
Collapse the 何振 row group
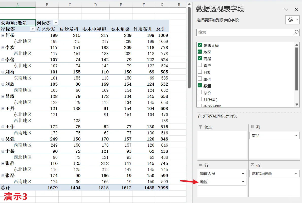tap(3, 36)
